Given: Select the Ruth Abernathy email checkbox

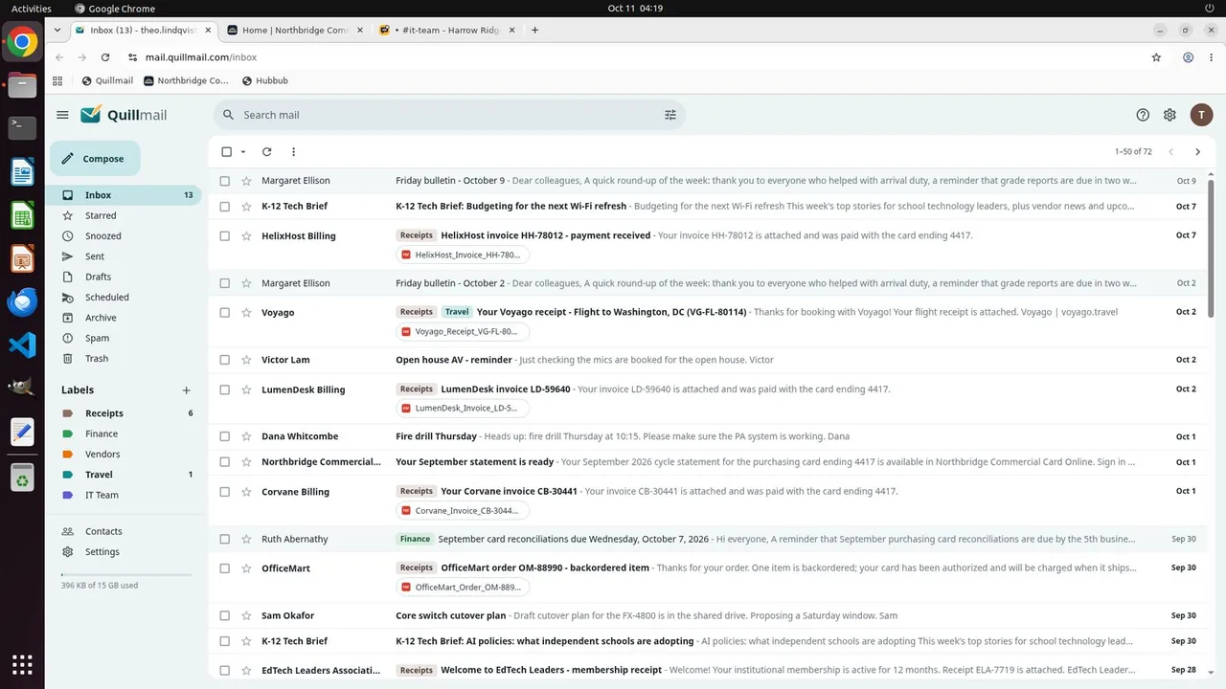Looking at the screenshot, I should point(225,540).
